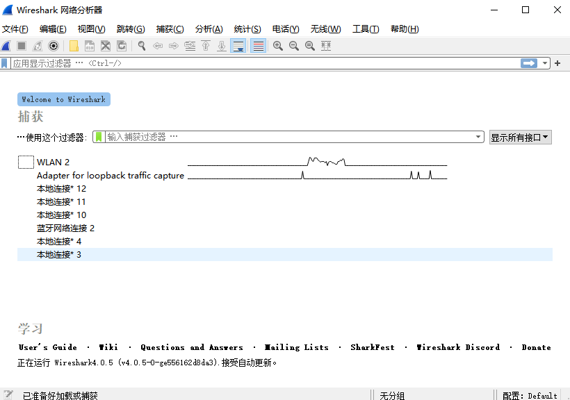
Task: Click capture filter input field
Action: tap(290, 137)
